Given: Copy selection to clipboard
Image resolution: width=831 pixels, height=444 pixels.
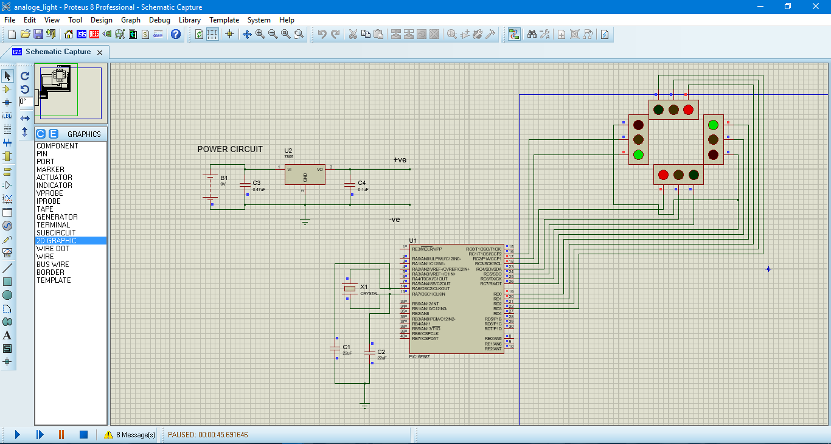Looking at the screenshot, I should click(x=365, y=34).
